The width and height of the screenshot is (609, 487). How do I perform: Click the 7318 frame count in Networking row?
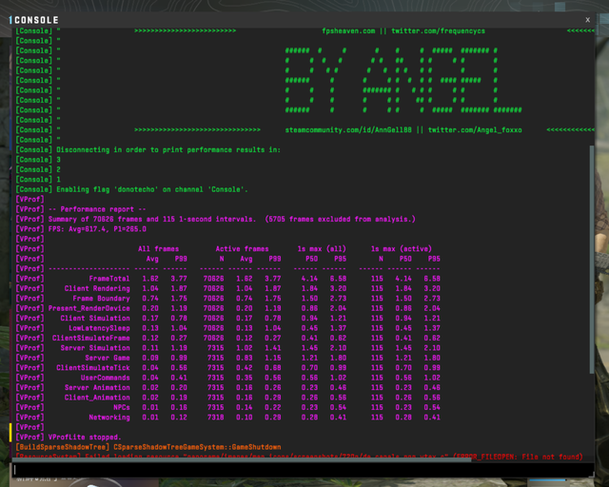(x=216, y=418)
